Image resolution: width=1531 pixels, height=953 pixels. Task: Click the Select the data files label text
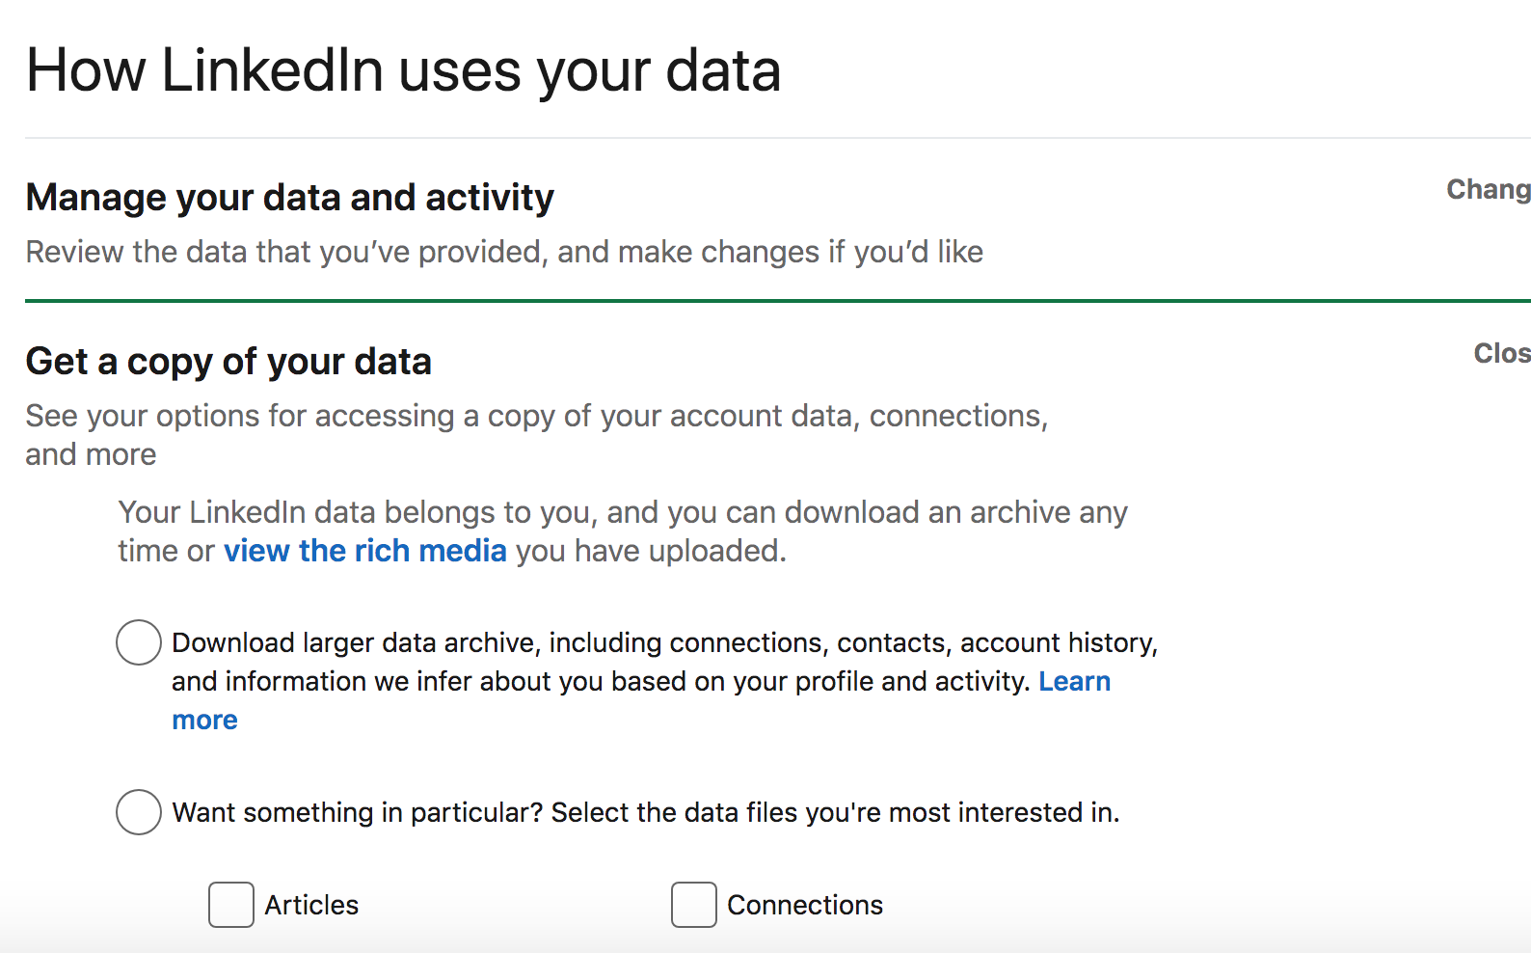pos(835,813)
